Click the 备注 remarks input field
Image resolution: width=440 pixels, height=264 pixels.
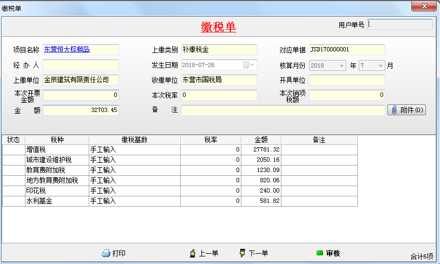tap(283, 110)
